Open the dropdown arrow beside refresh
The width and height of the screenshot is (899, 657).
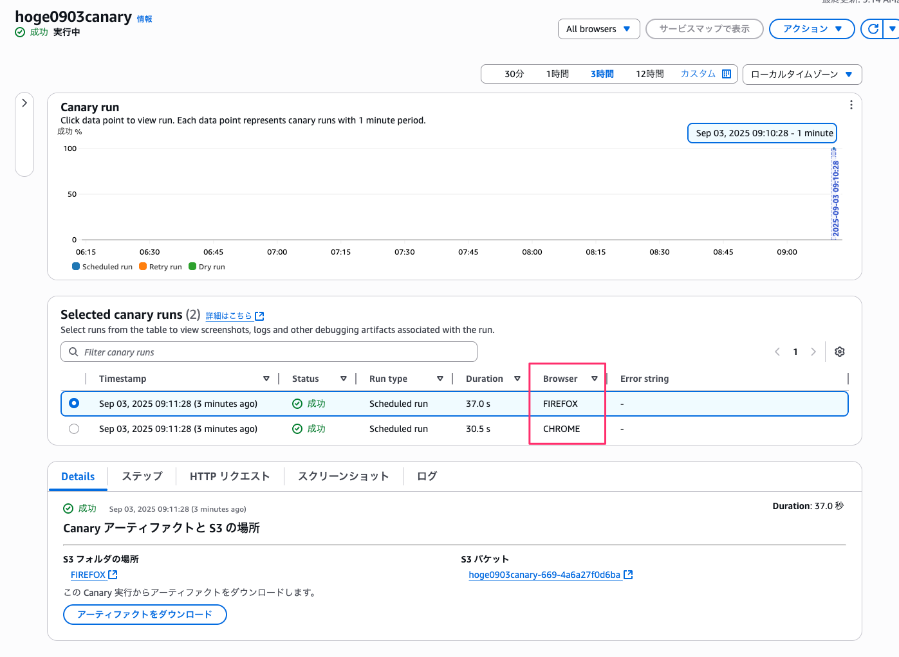(x=892, y=29)
